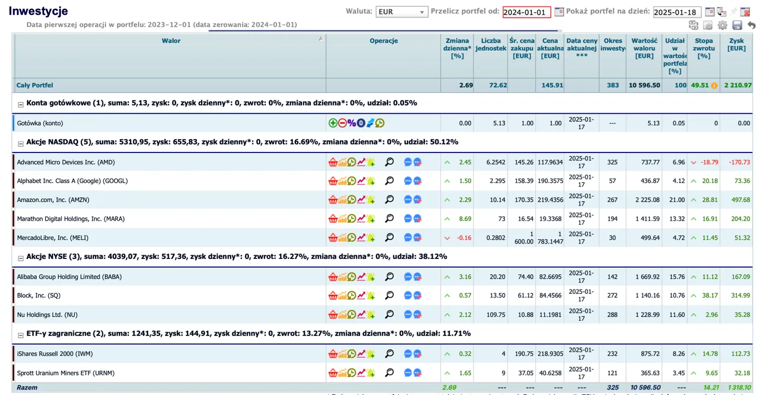Sort by the Zysk [EUR] column header
The height and width of the screenshot is (395, 757).
pos(736,44)
